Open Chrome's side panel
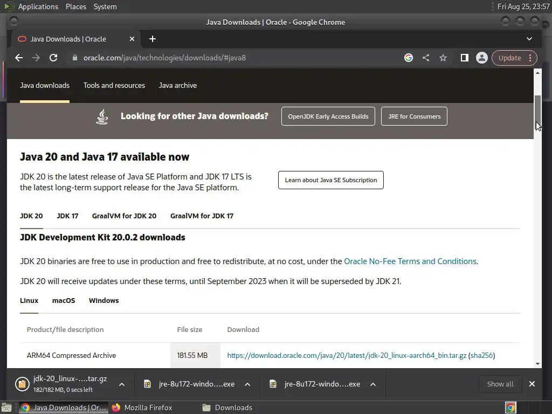 click(x=464, y=58)
